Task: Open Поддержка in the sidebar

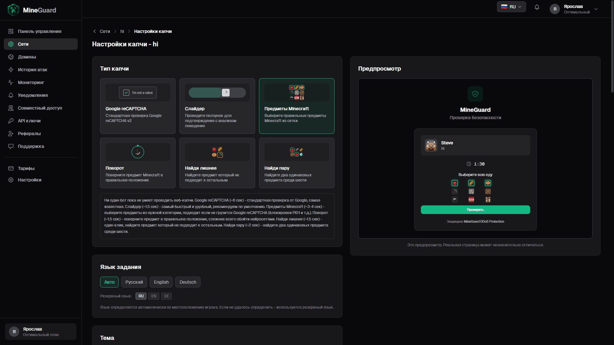Action: coord(41,146)
